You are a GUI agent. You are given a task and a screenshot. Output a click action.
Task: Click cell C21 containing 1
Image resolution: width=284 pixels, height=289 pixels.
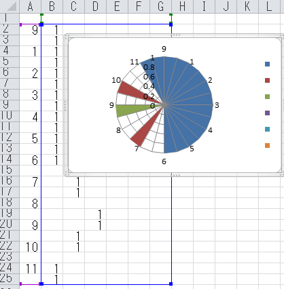point(73,235)
